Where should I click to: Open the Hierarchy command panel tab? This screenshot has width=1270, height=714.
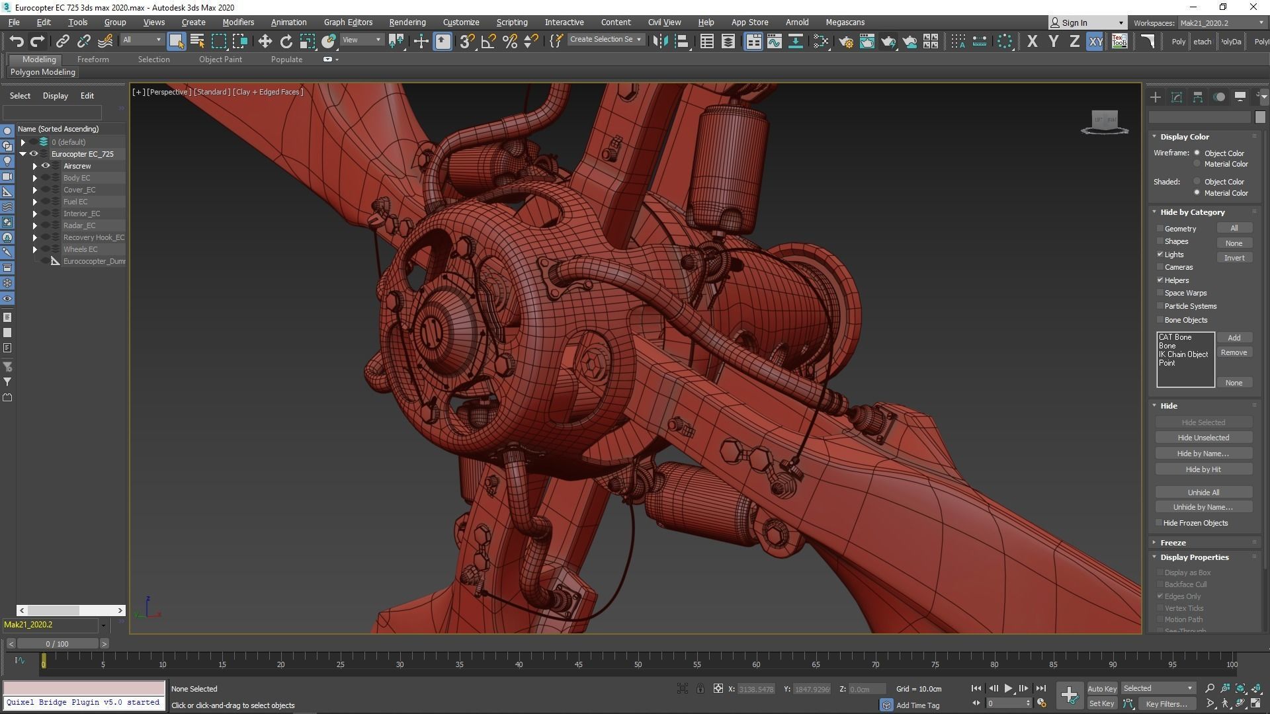coord(1197,97)
